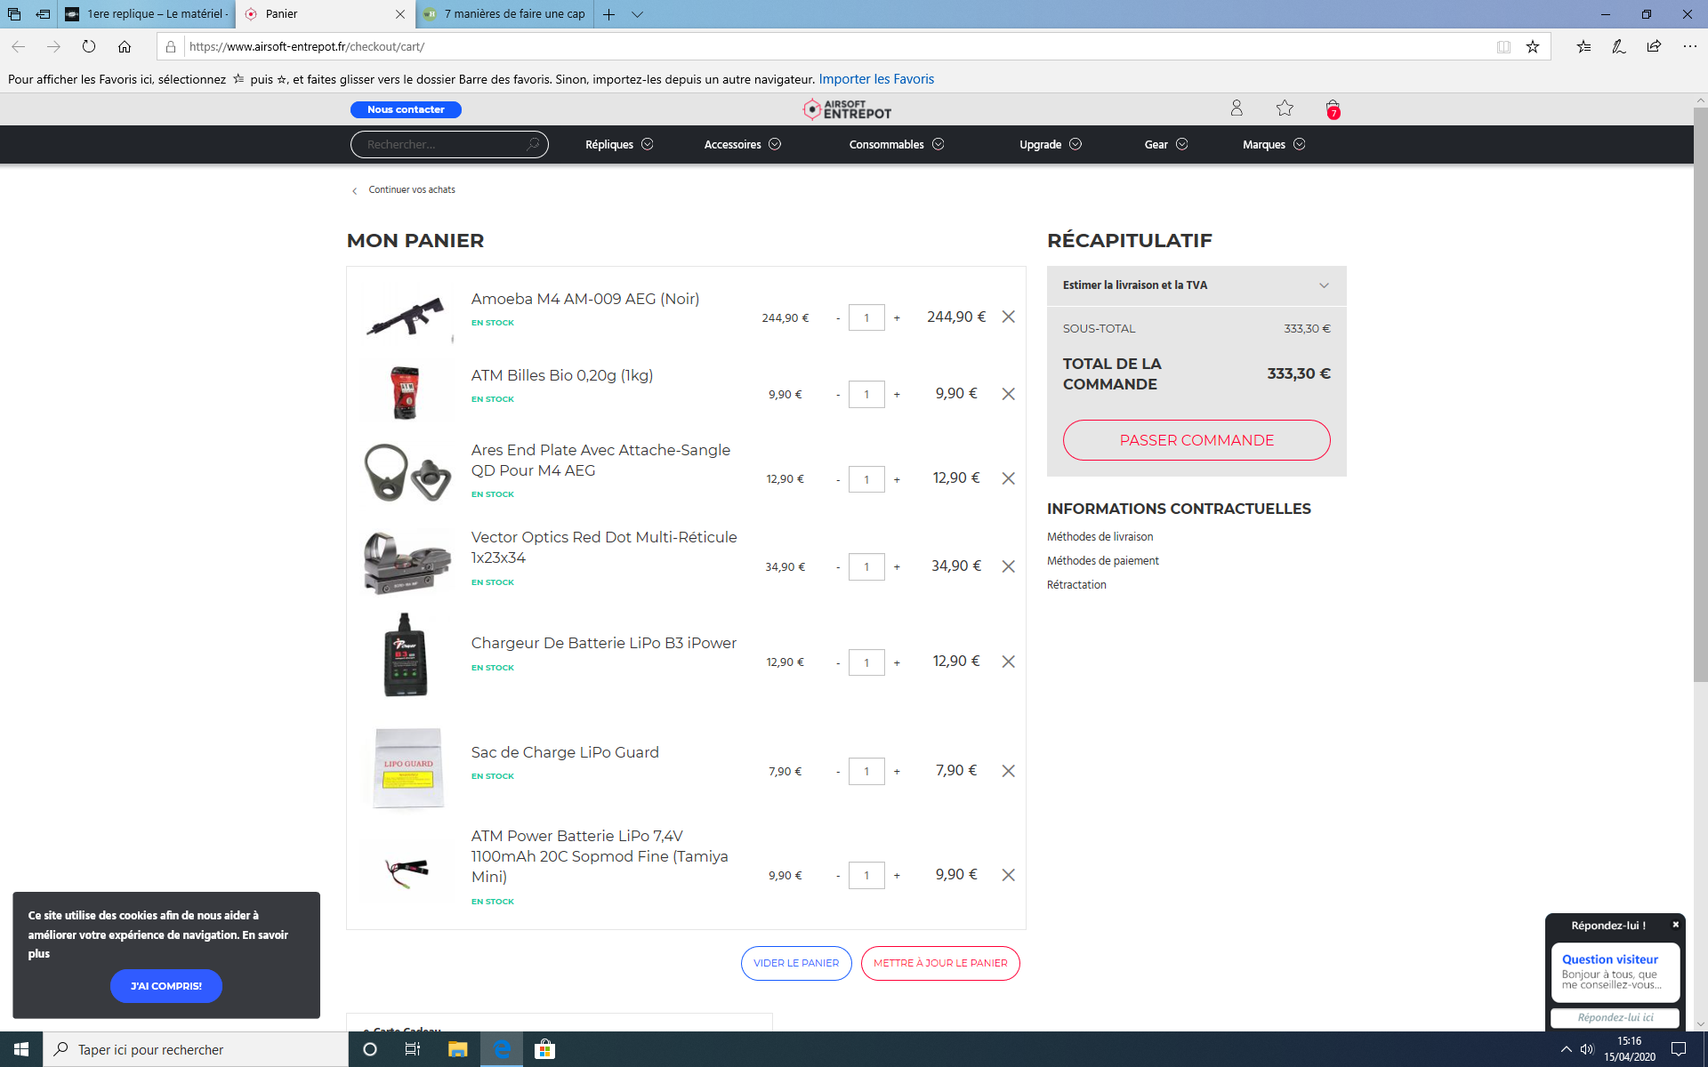Remove Vector Optics Red Dot from cart
This screenshot has height=1067, width=1708.
[x=1008, y=566]
